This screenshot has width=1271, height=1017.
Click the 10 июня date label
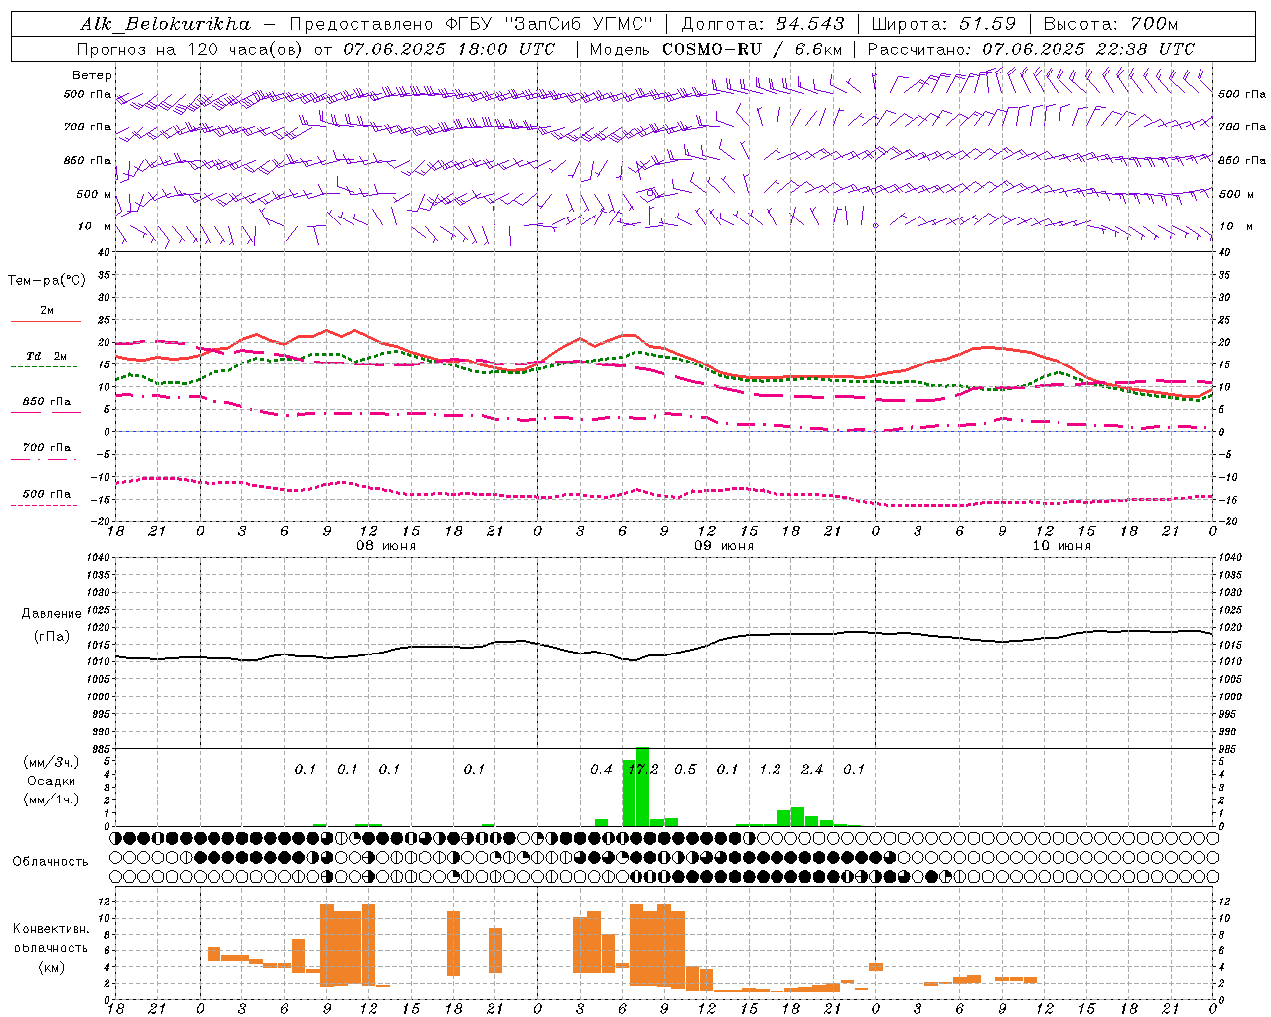click(1061, 546)
